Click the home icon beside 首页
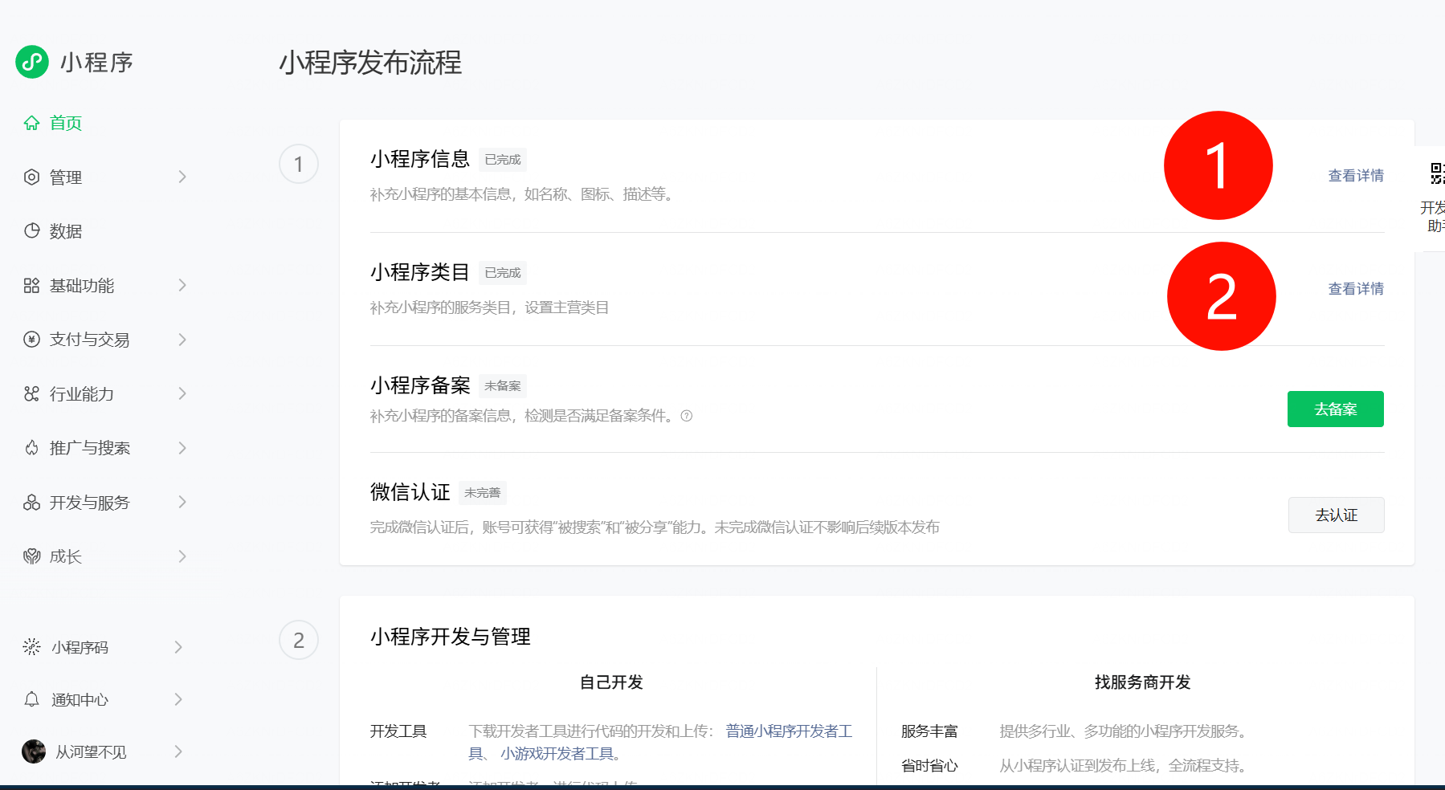The height and width of the screenshot is (790, 1445). click(x=31, y=123)
